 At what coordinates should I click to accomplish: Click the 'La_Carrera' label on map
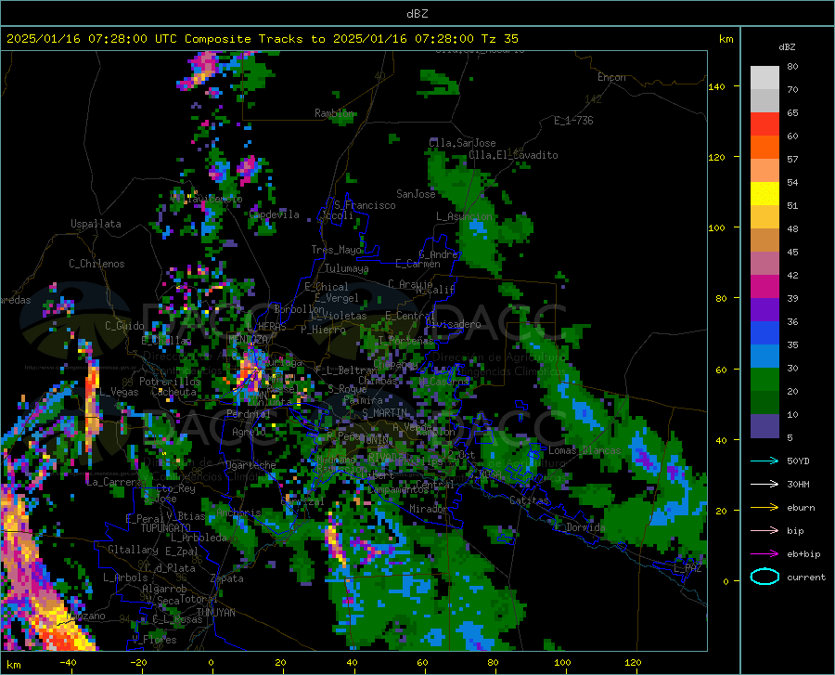[x=114, y=482]
